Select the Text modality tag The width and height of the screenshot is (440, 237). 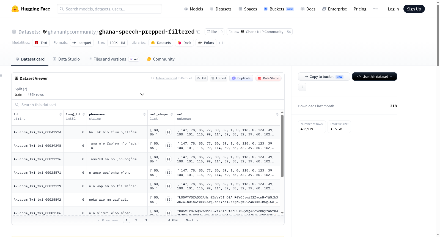tap(41, 43)
